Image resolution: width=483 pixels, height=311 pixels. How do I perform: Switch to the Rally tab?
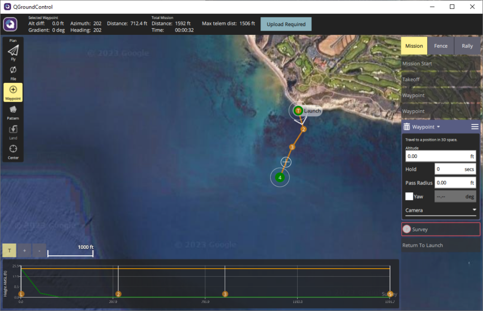467,46
